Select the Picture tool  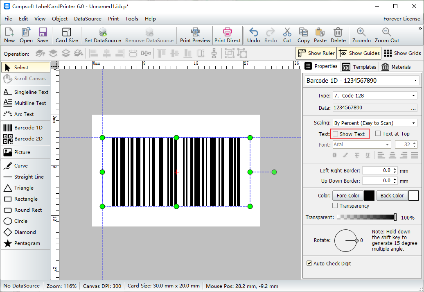click(x=26, y=152)
